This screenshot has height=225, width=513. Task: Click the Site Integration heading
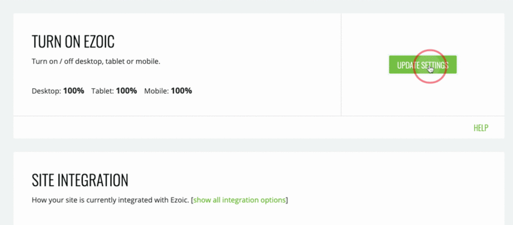click(x=80, y=180)
